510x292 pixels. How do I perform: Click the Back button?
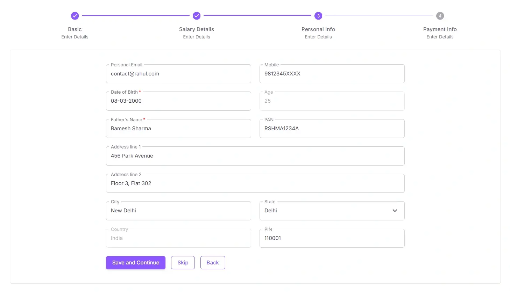coord(213,263)
